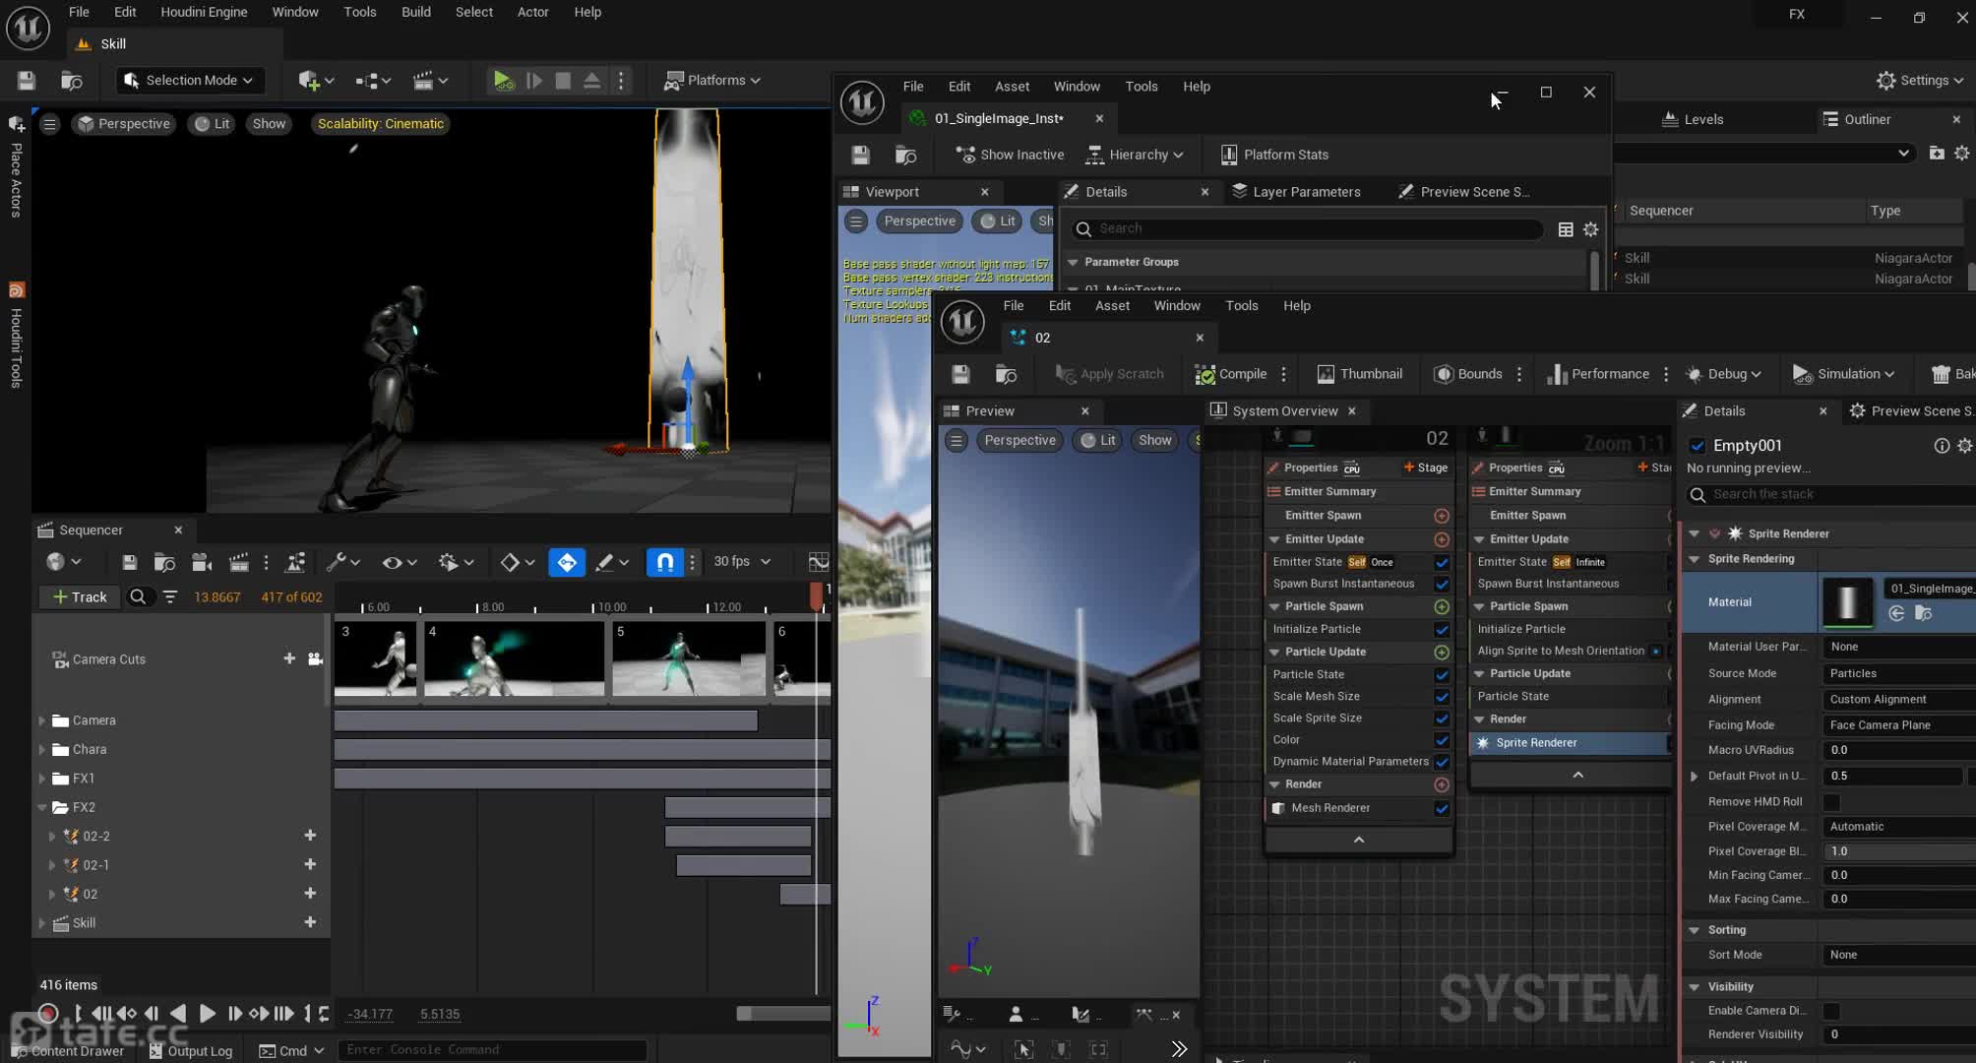Toggle Scale Sprite Size module checkbox
The height and width of the screenshot is (1063, 1976).
1442,719
